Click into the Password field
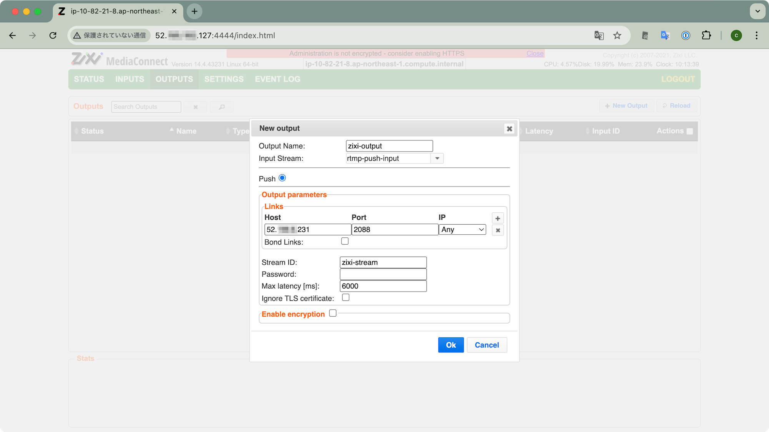This screenshot has height=432, width=769. click(x=383, y=274)
